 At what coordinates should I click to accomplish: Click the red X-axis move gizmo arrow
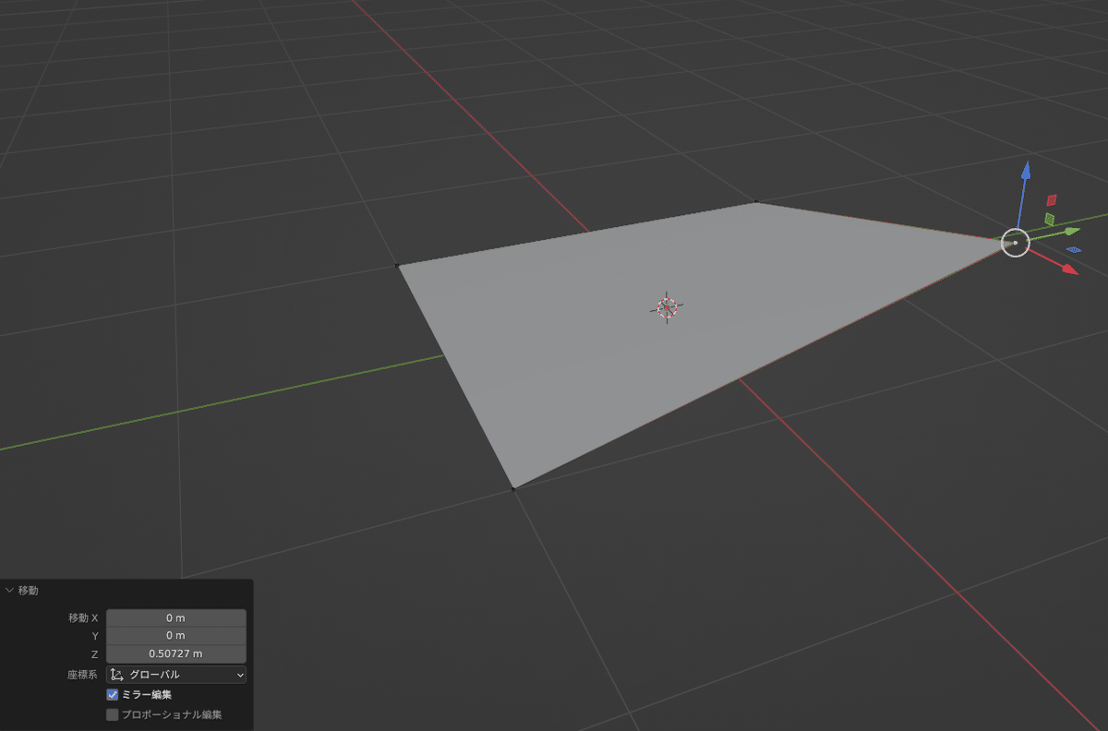point(1068,269)
